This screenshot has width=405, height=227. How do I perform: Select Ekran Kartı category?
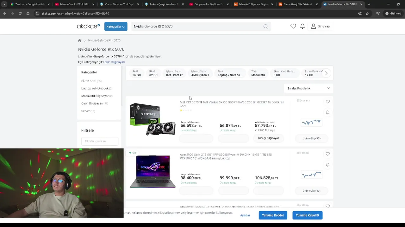point(91,81)
